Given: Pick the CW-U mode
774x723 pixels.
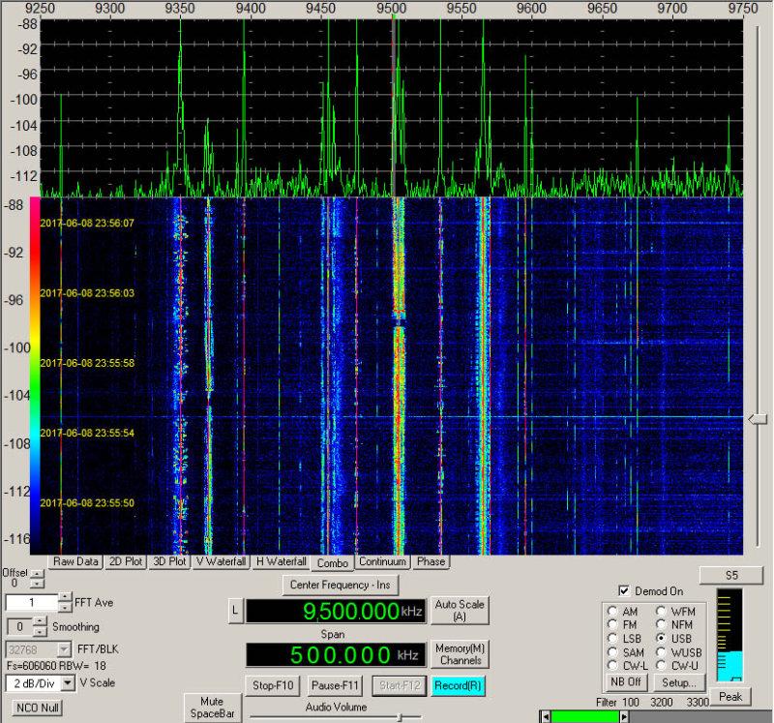Looking at the screenshot, I should pos(661,665).
